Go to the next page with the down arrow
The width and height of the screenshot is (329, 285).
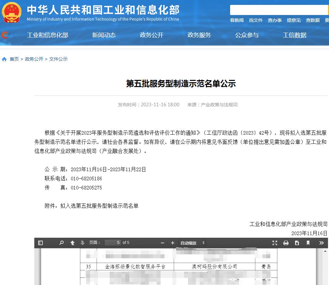tap(82, 243)
